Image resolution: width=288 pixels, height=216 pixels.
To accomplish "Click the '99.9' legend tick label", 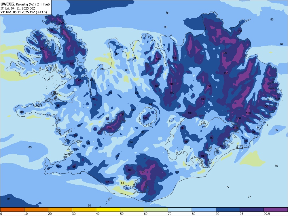I will pyautogui.click(x=266, y=214).
